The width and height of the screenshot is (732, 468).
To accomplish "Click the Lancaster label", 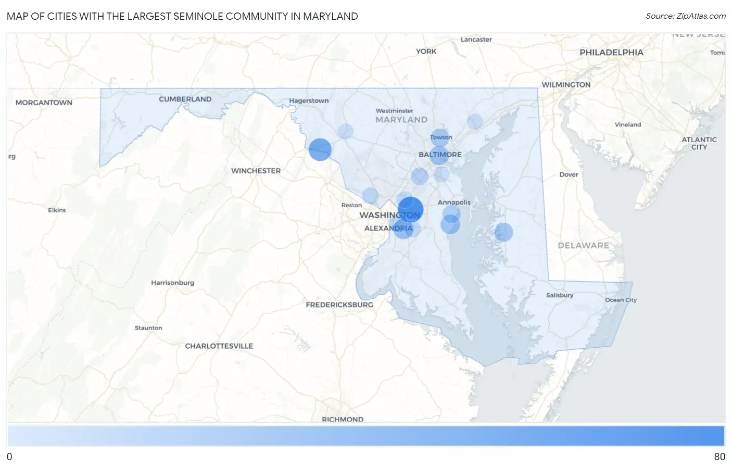I will (476, 40).
